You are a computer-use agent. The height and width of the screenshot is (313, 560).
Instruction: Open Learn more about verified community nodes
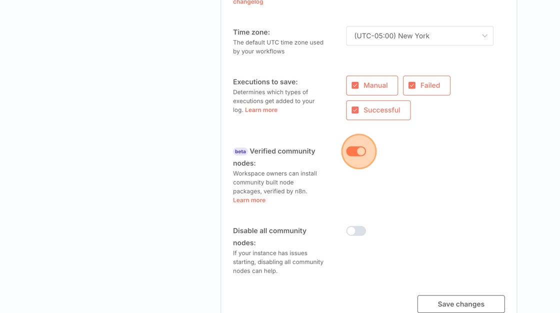coord(249,200)
